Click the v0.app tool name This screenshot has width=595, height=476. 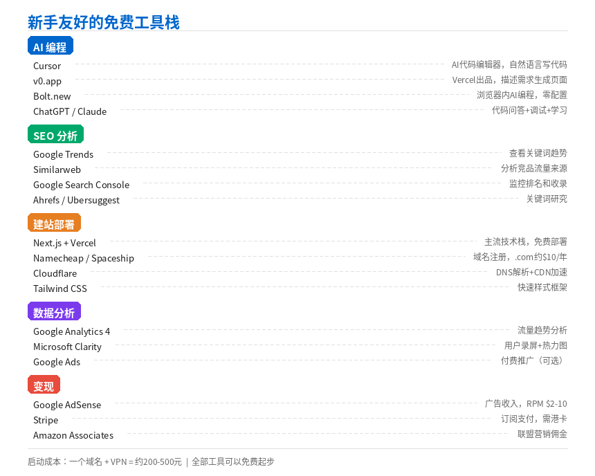[48, 81]
